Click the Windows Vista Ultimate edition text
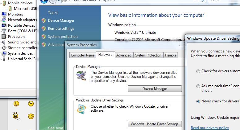 (x=135, y=33)
